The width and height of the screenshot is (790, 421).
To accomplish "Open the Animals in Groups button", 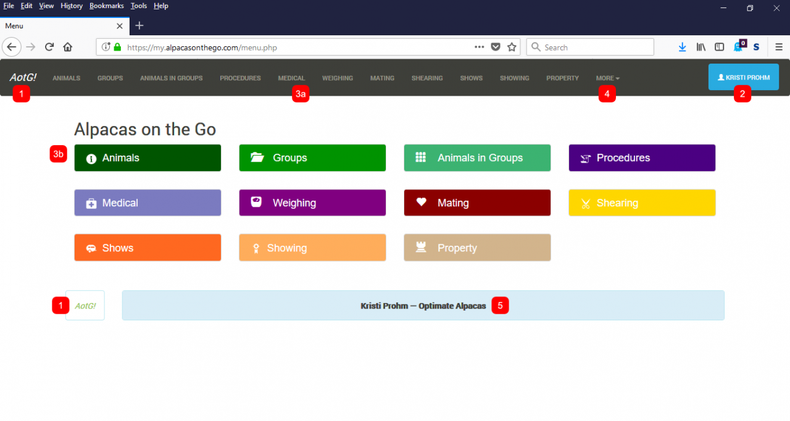I will point(477,158).
